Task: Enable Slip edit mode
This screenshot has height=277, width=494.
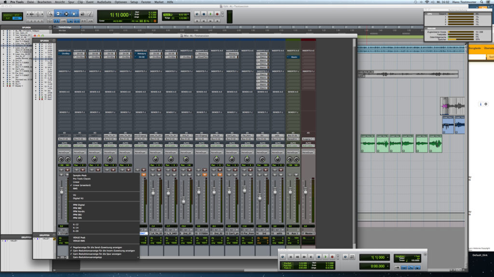Action: pyautogui.click(x=8, y=18)
